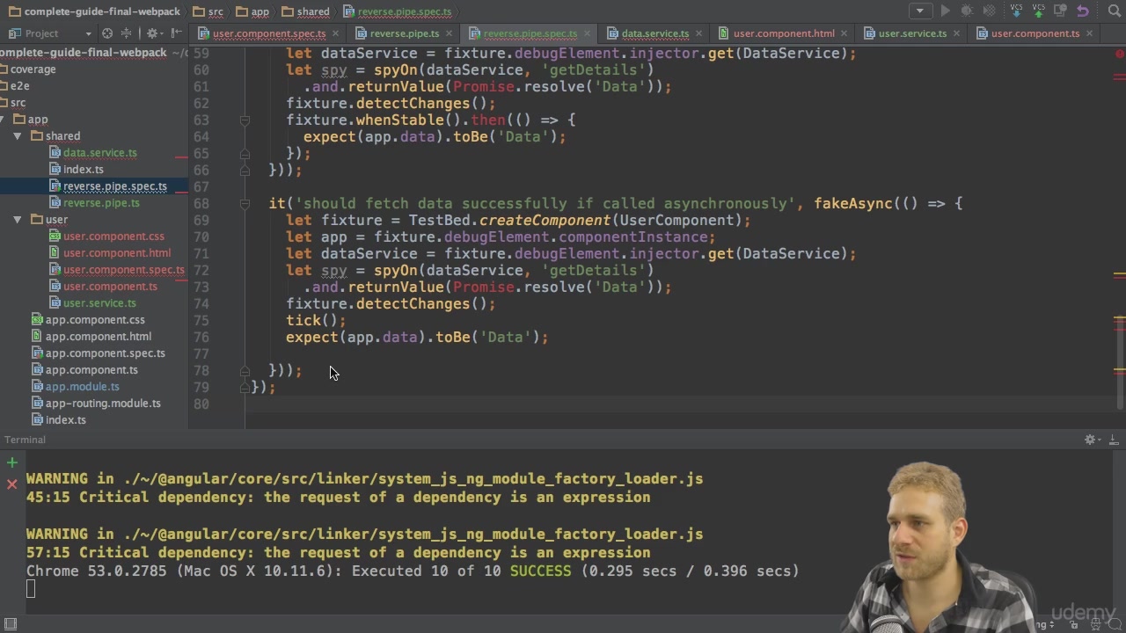Open user.component.css in project tree
Viewport: 1126px width, 633px height.
(106, 236)
